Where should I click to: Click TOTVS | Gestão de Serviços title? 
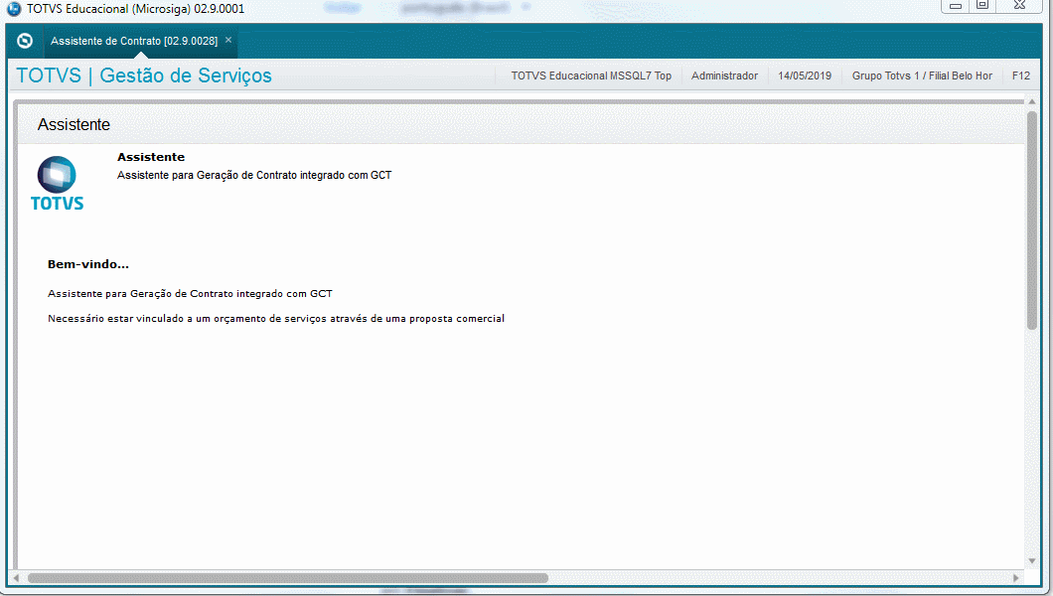coord(144,75)
